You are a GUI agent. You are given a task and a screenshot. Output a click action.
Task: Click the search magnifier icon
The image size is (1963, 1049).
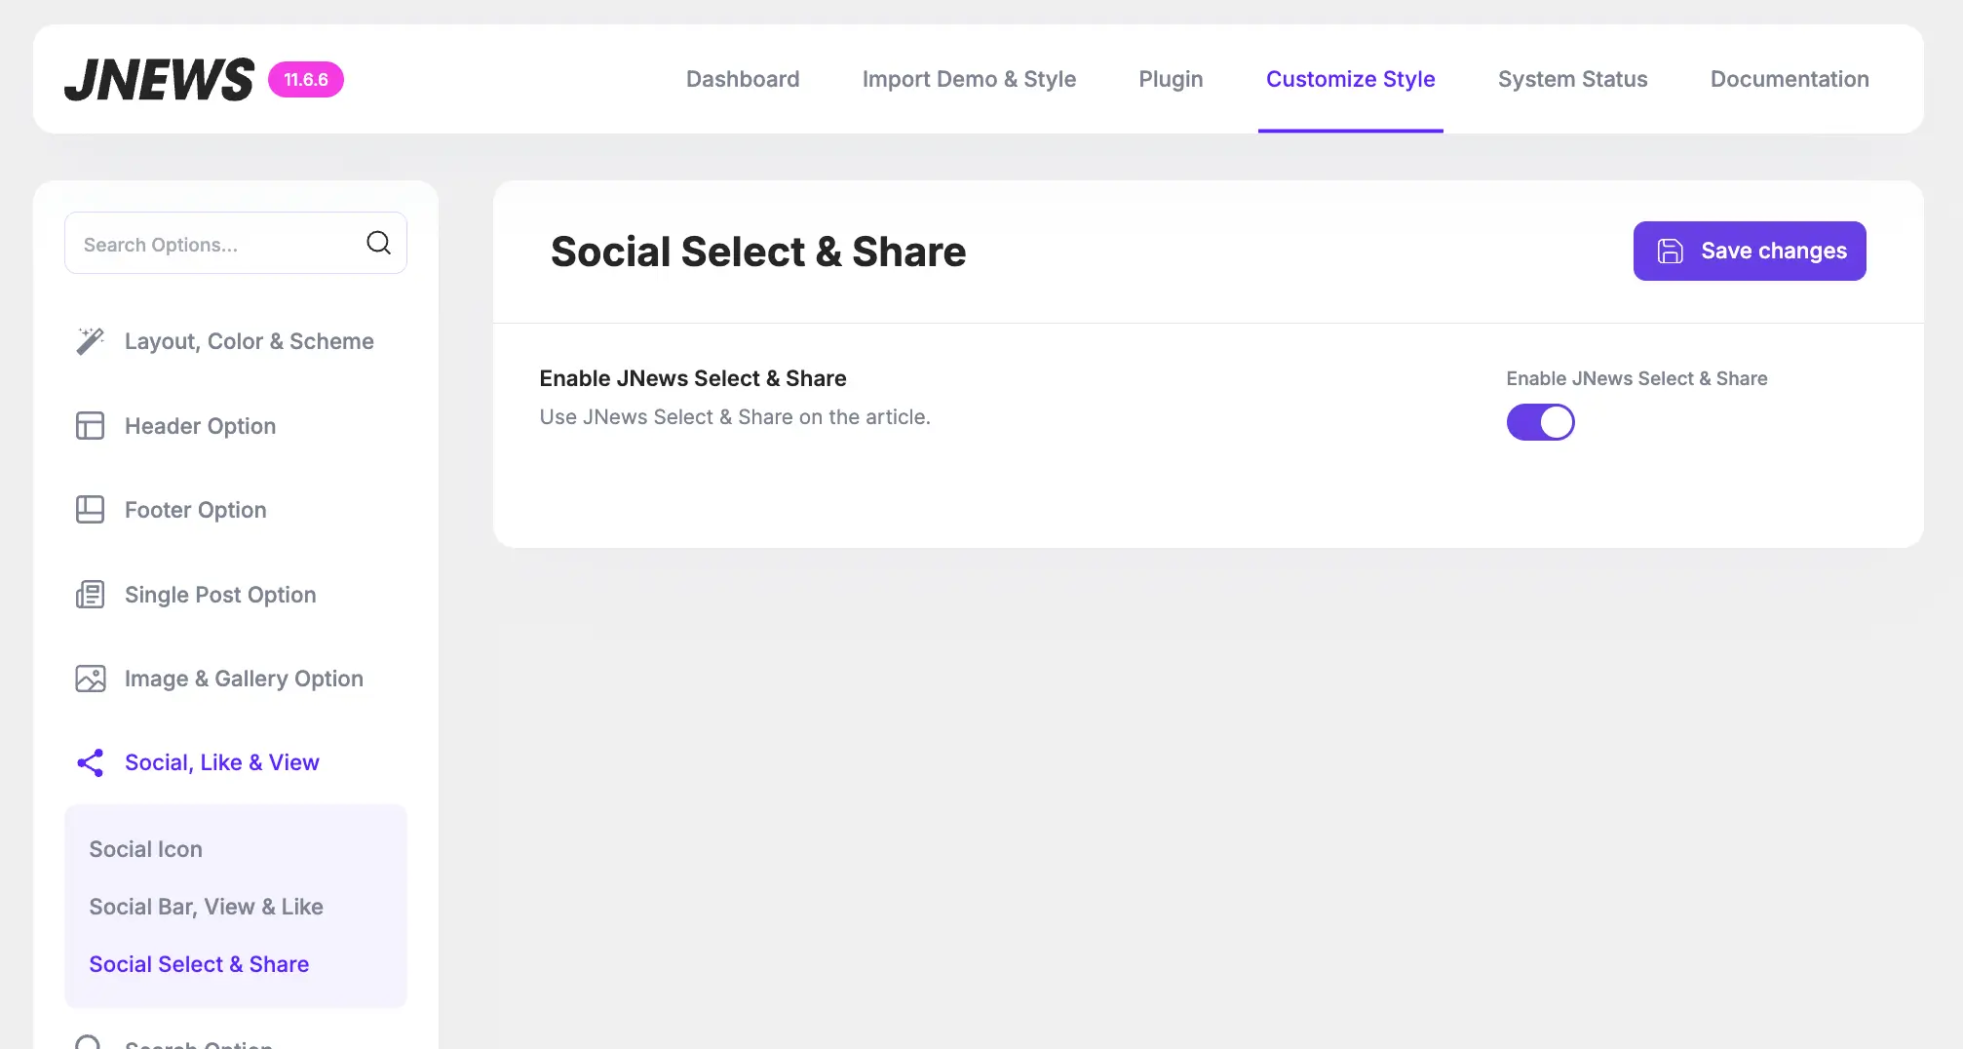click(x=378, y=243)
